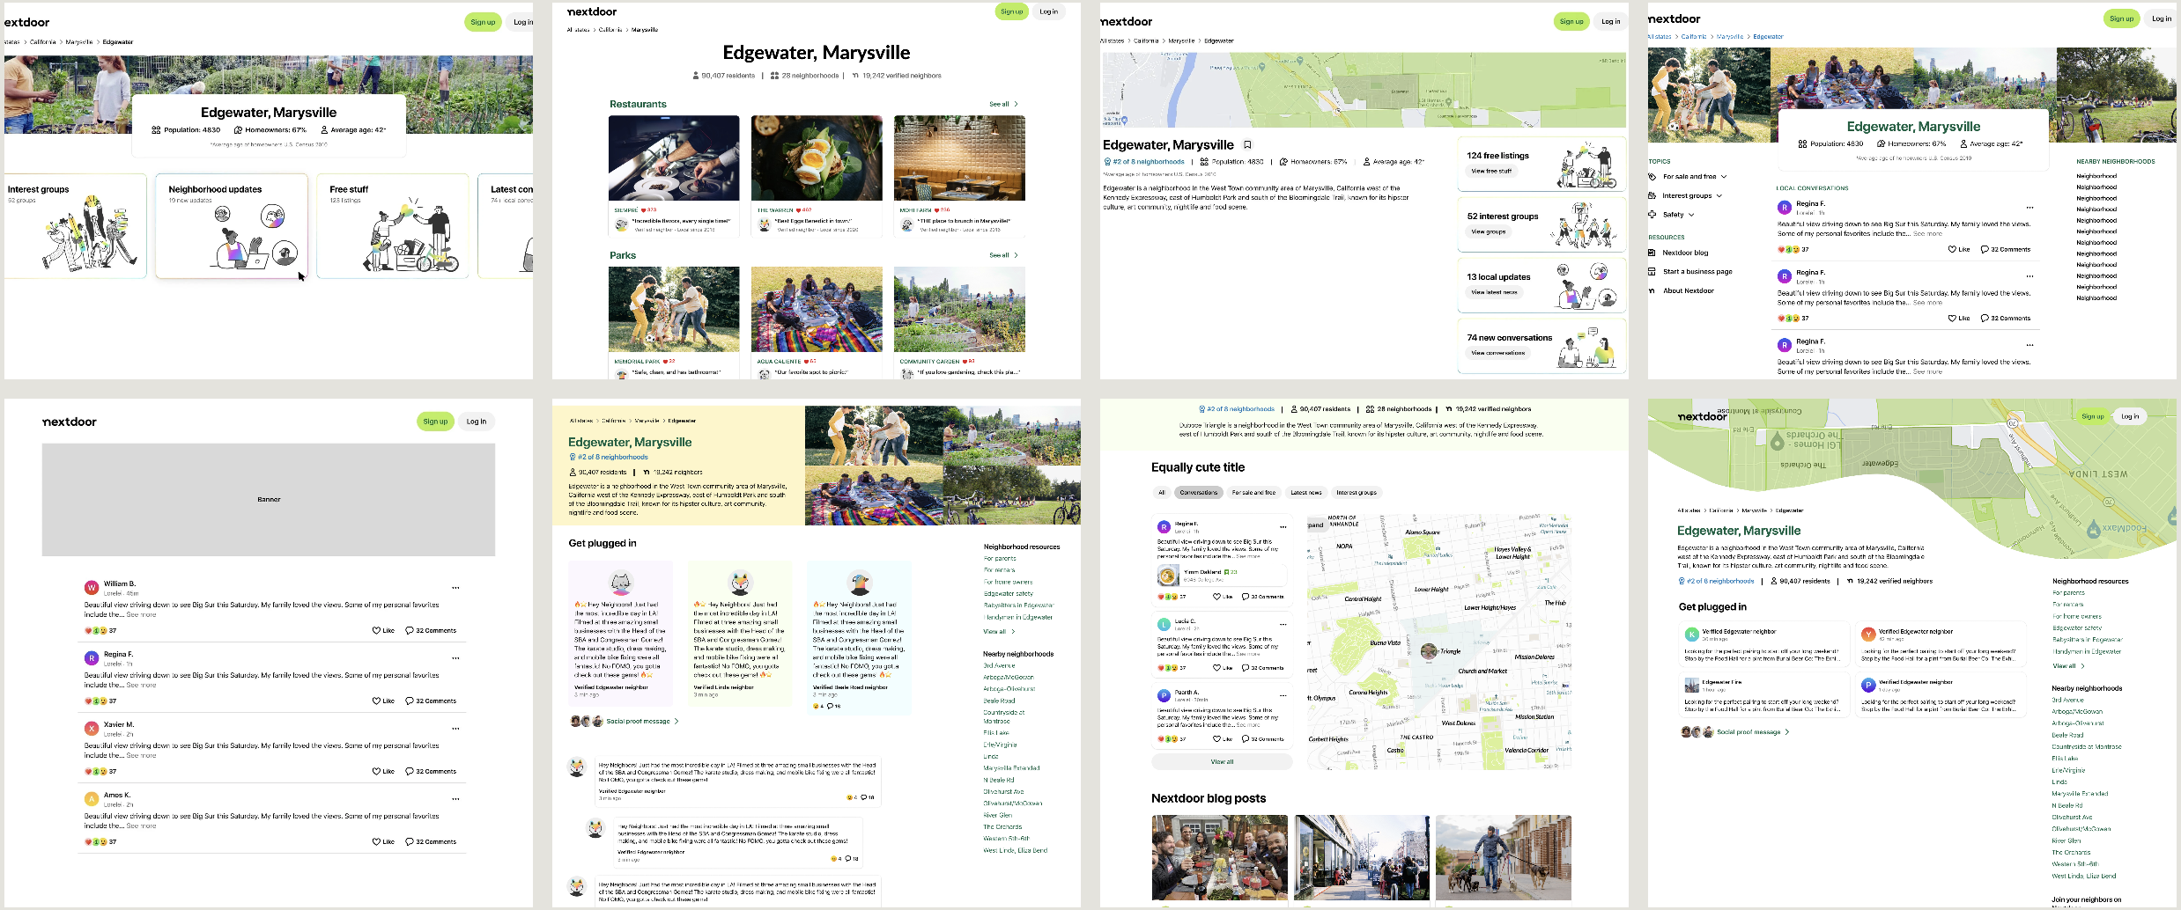2181x910 pixels.
Task: Select the Interest groups filter chip
Action: coord(1357,493)
